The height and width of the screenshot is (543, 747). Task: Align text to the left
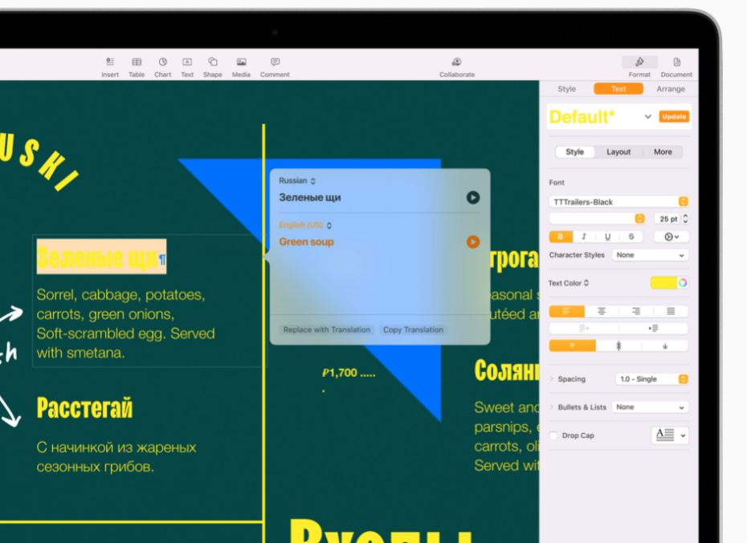(x=567, y=311)
